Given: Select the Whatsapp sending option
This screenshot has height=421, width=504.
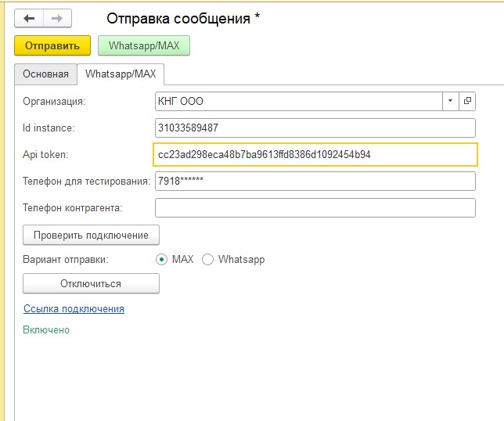Looking at the screenshot, I should tap(207, 260).
